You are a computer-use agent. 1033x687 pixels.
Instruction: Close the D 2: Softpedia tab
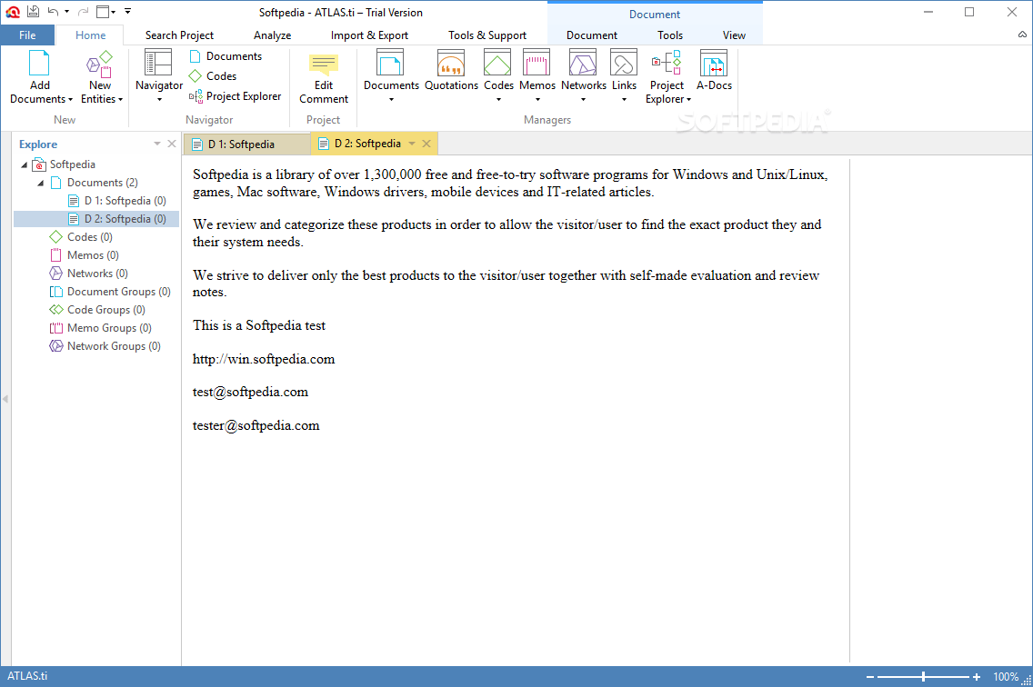(426, 144)
